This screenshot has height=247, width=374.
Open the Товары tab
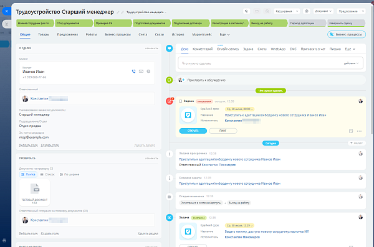(x=44, y=35)
